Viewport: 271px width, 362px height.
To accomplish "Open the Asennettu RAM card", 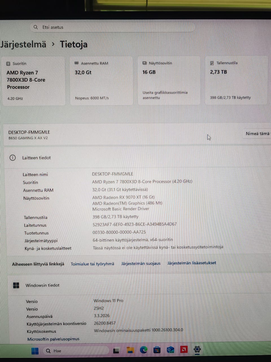I will click(101, 81).
